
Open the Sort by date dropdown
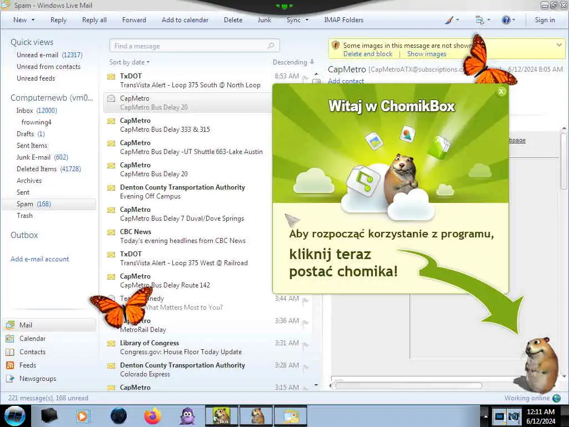(129, 62)
